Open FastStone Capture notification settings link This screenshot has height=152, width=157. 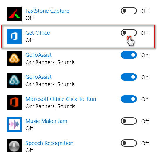pyautogui.click(x=47, y=11)
